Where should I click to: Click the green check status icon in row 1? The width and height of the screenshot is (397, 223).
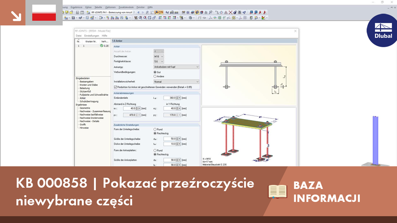point(102,46)
